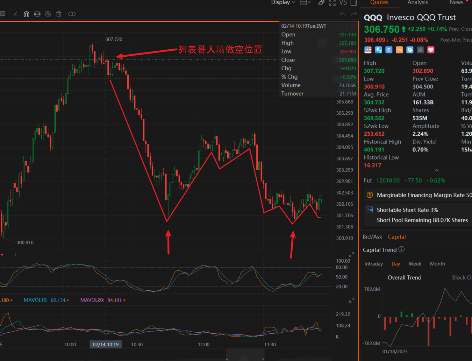Click the comment annotation tool icon
The width and height of the screenshot is (472, 361).
[3, 14]
